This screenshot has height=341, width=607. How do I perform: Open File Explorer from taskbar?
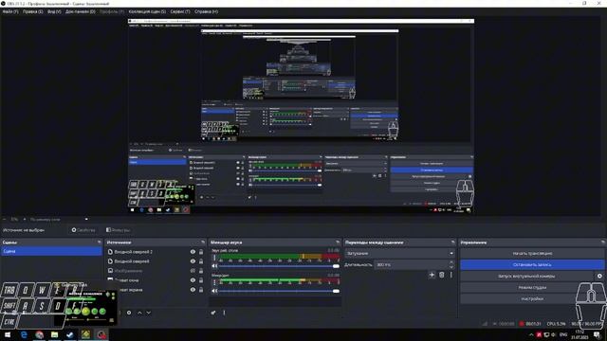55,334
